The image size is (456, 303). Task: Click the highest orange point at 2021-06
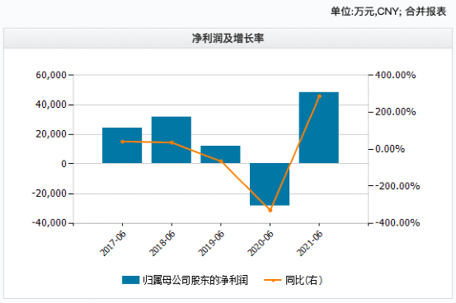tap(319, 96)
